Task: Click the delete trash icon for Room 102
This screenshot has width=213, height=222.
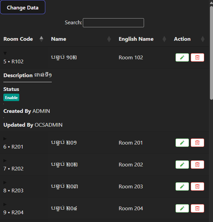Action: click(x=197, y=58)
